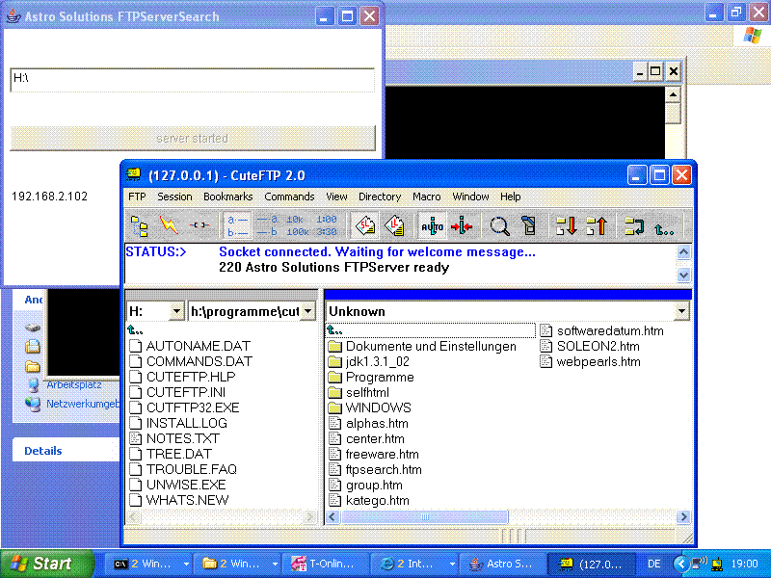
Task: Expand the Unknown remote path dropdown
Action: coord(681,311)
